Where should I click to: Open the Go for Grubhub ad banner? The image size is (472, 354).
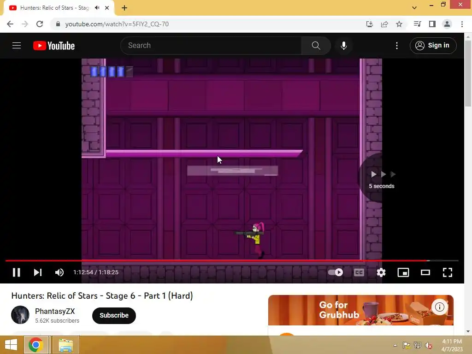coord(360,310)
